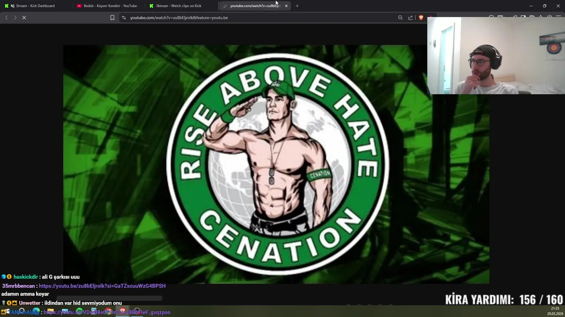Stop loading the current page
The image size is (565, 317).
click(24, 18)
